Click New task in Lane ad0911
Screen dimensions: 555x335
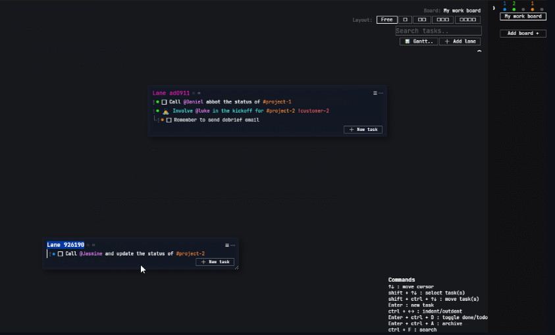(363, 130)
